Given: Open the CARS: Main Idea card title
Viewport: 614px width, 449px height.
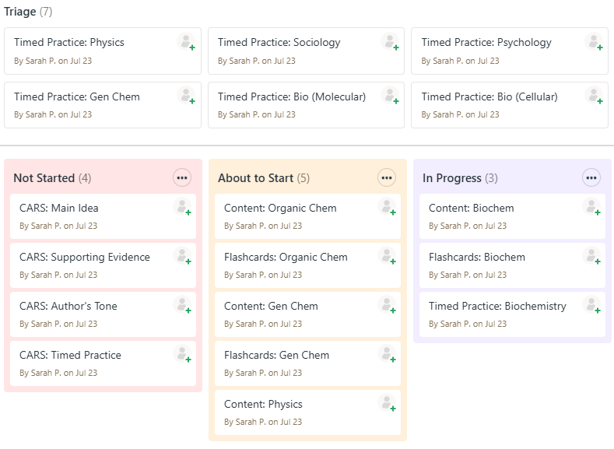Looking at the screenshot, I should 58,208.
